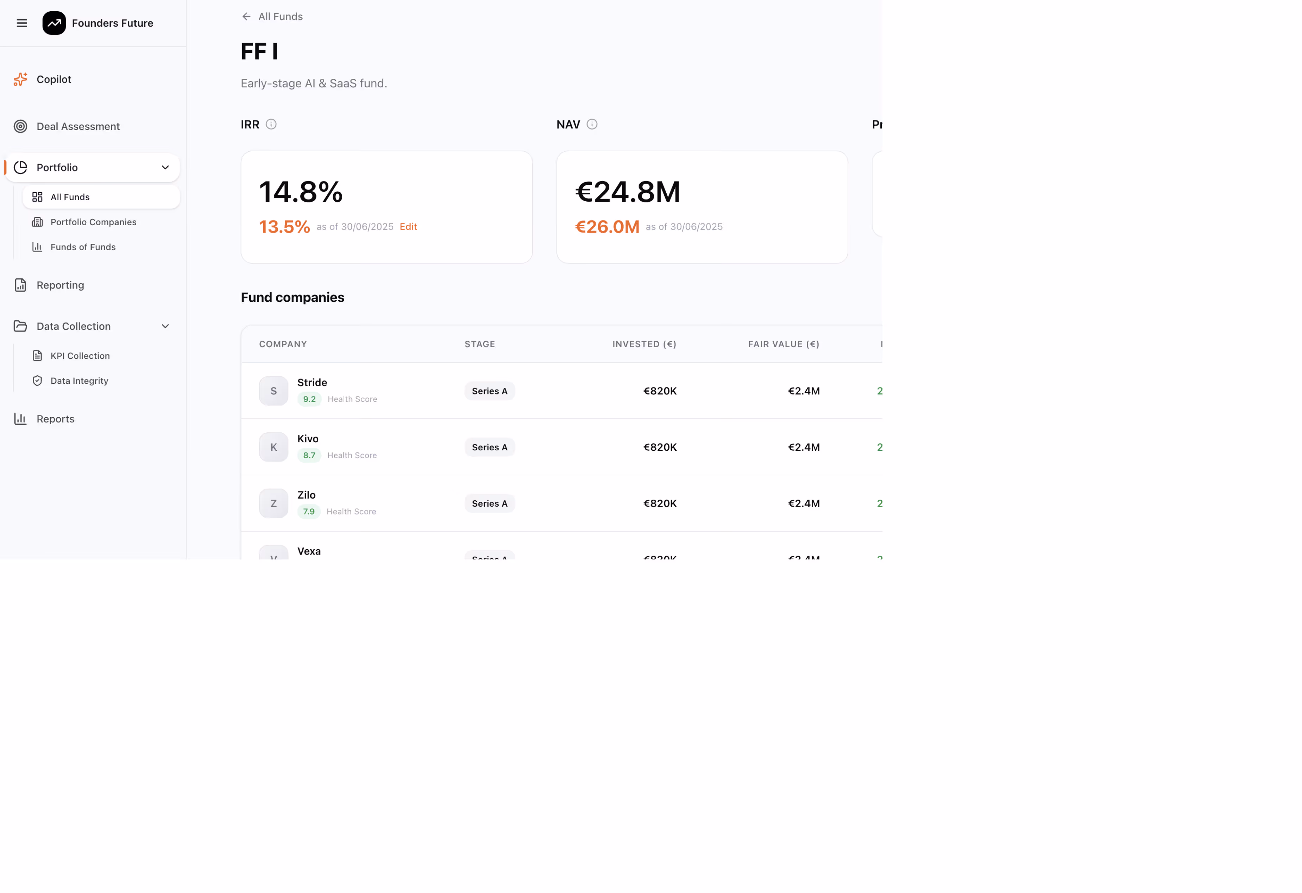
Task: Select the All Funds grid icon
Action: click(x=37, y=197)
